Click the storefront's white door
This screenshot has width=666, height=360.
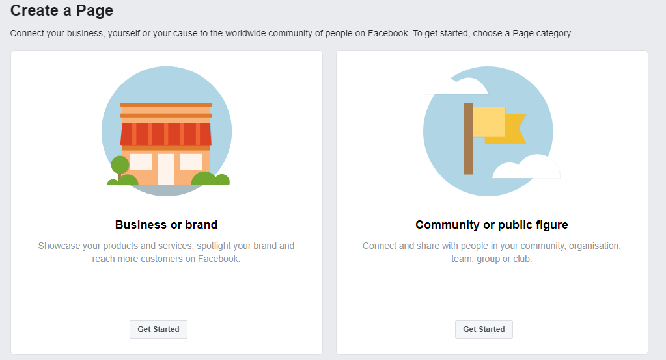(x=166, y=169)
